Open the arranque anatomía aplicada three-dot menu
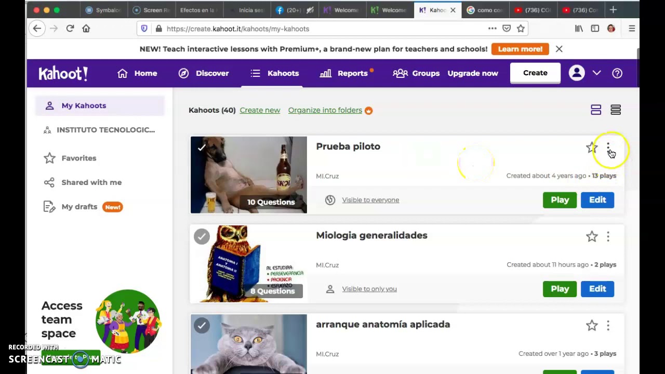 click(608, 325)
